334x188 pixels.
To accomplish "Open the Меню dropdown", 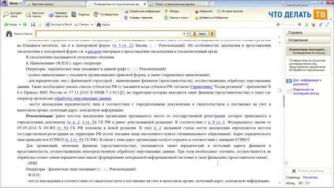I will 15,4.
